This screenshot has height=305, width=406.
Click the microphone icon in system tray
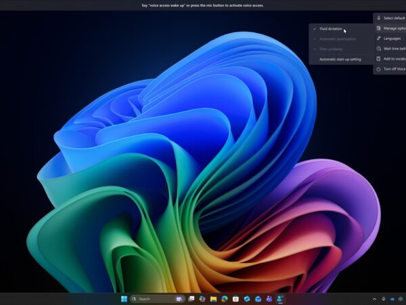click(x=384, y=298)
